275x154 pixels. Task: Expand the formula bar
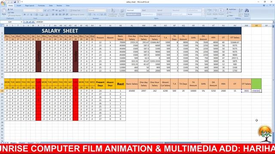coord(274,22)
